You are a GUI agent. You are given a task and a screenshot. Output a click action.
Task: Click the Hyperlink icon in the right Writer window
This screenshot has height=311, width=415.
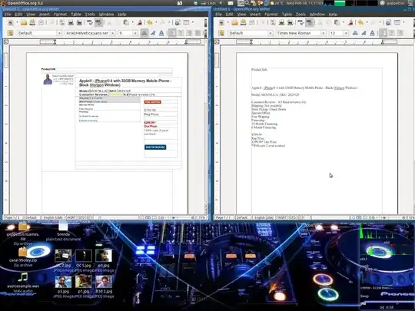pos(388,22)
